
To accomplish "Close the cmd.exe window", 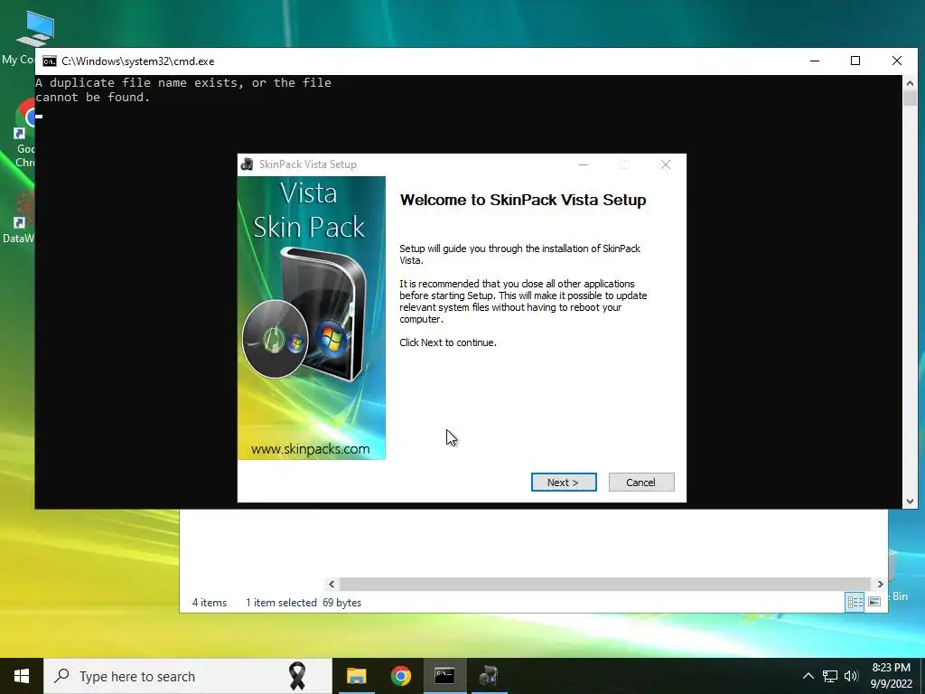I will coord(897,61).
